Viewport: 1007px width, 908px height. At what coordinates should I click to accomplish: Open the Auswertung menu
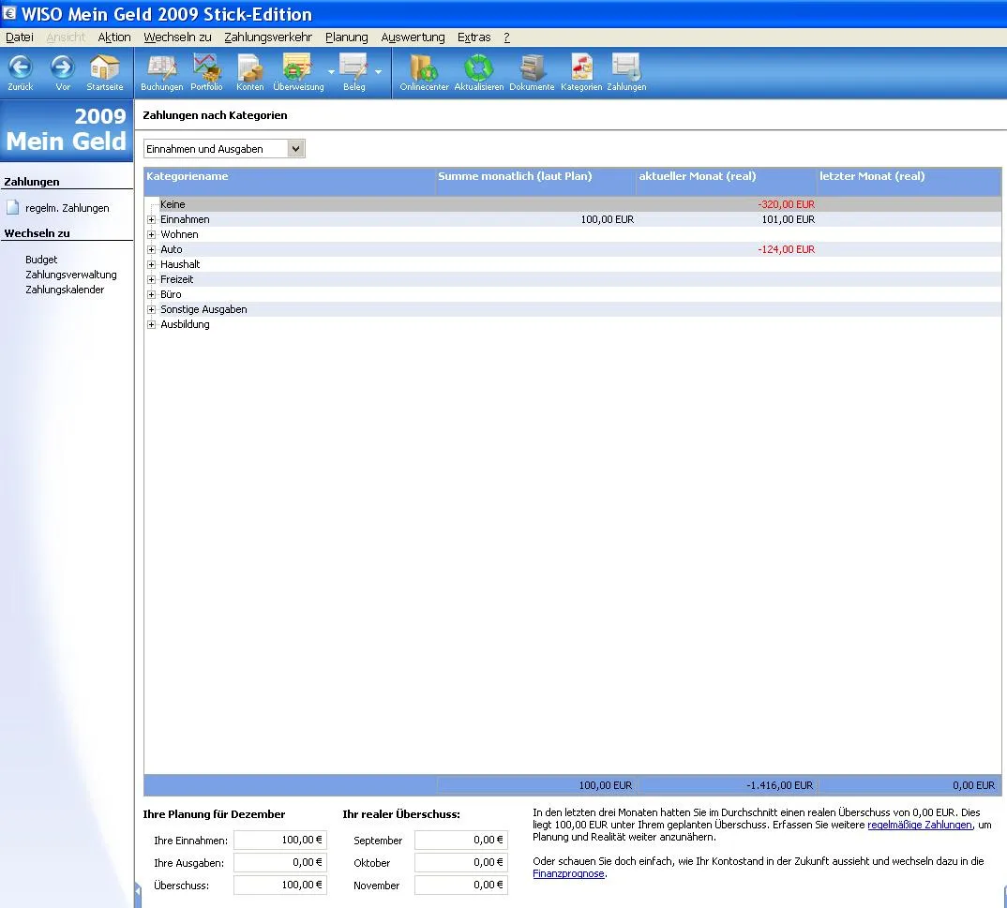(413, 37)
